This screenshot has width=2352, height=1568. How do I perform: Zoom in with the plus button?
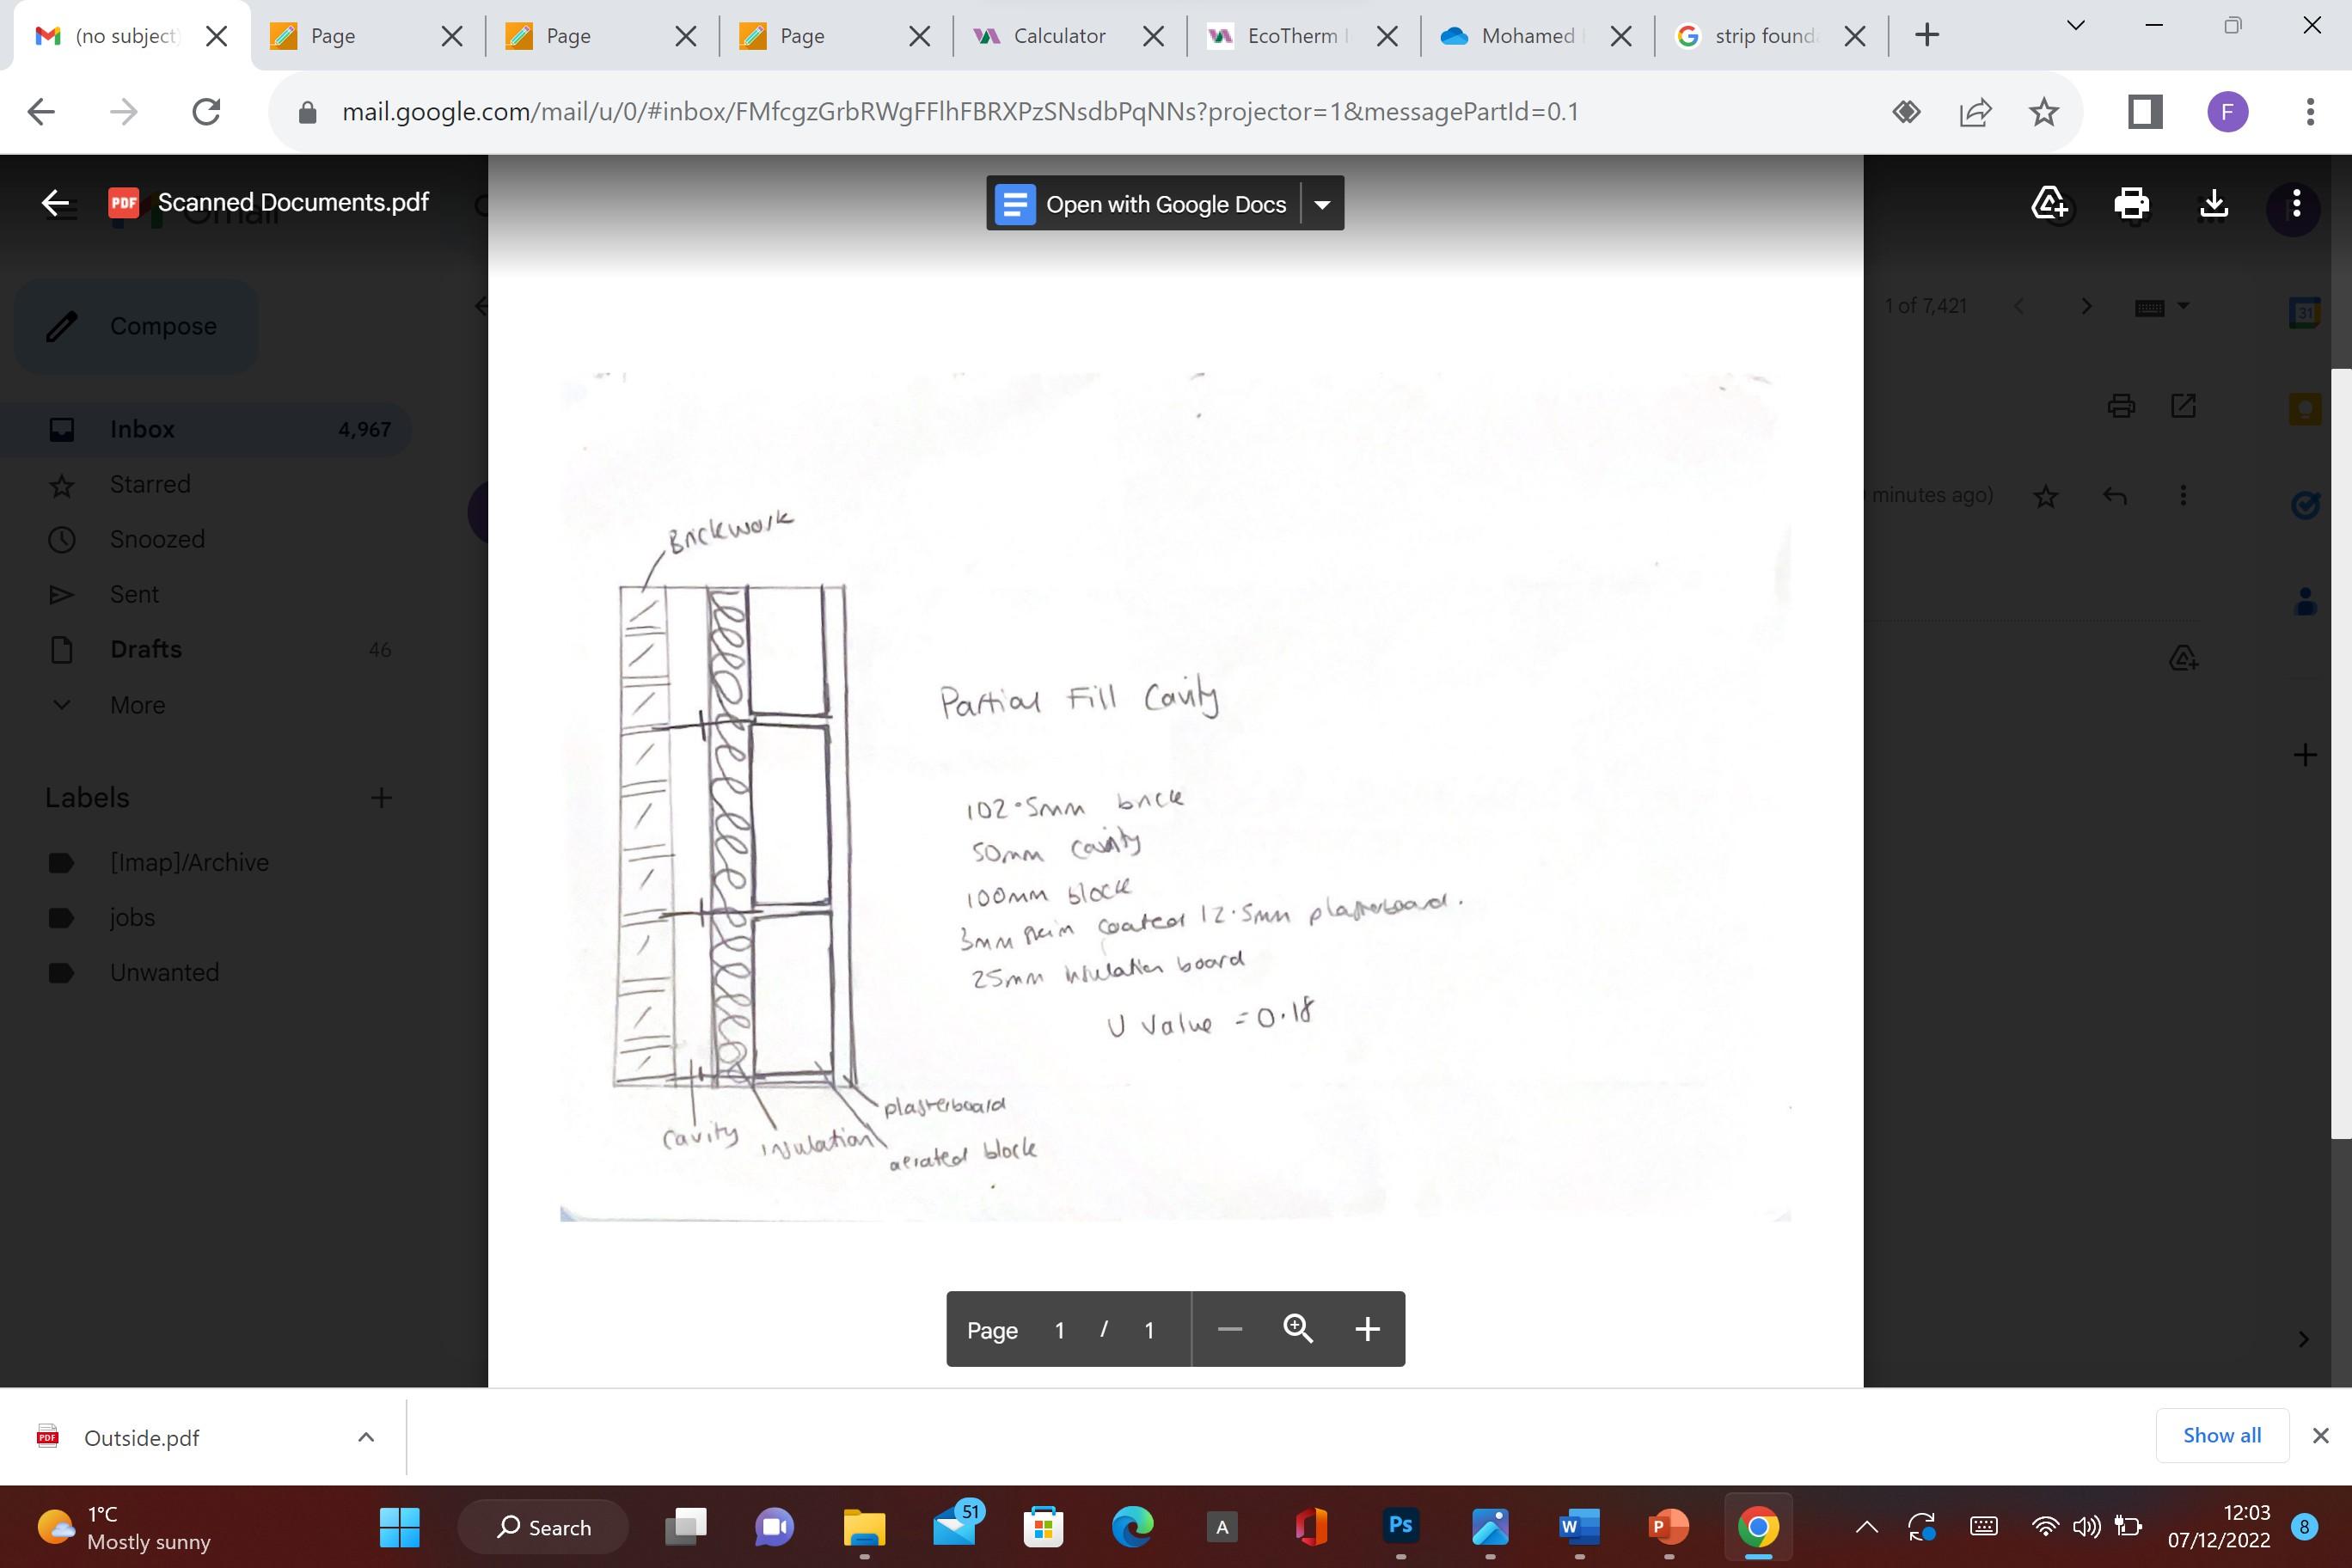coord(1367,1329)
